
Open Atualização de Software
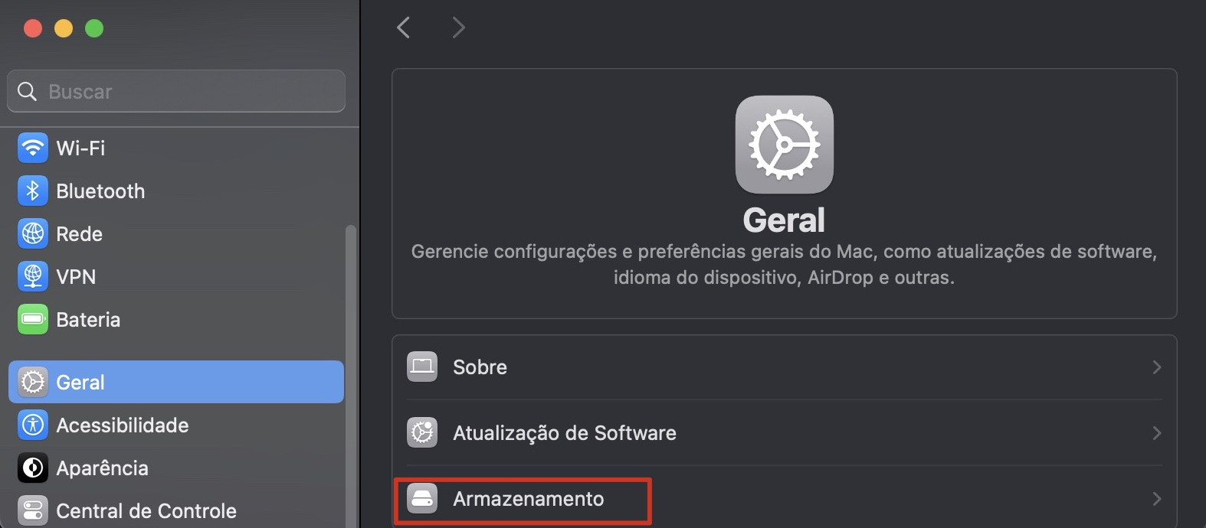coord(565,433)
